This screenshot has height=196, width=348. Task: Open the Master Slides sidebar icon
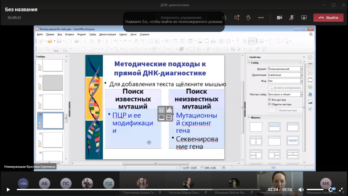coord(310,87)
